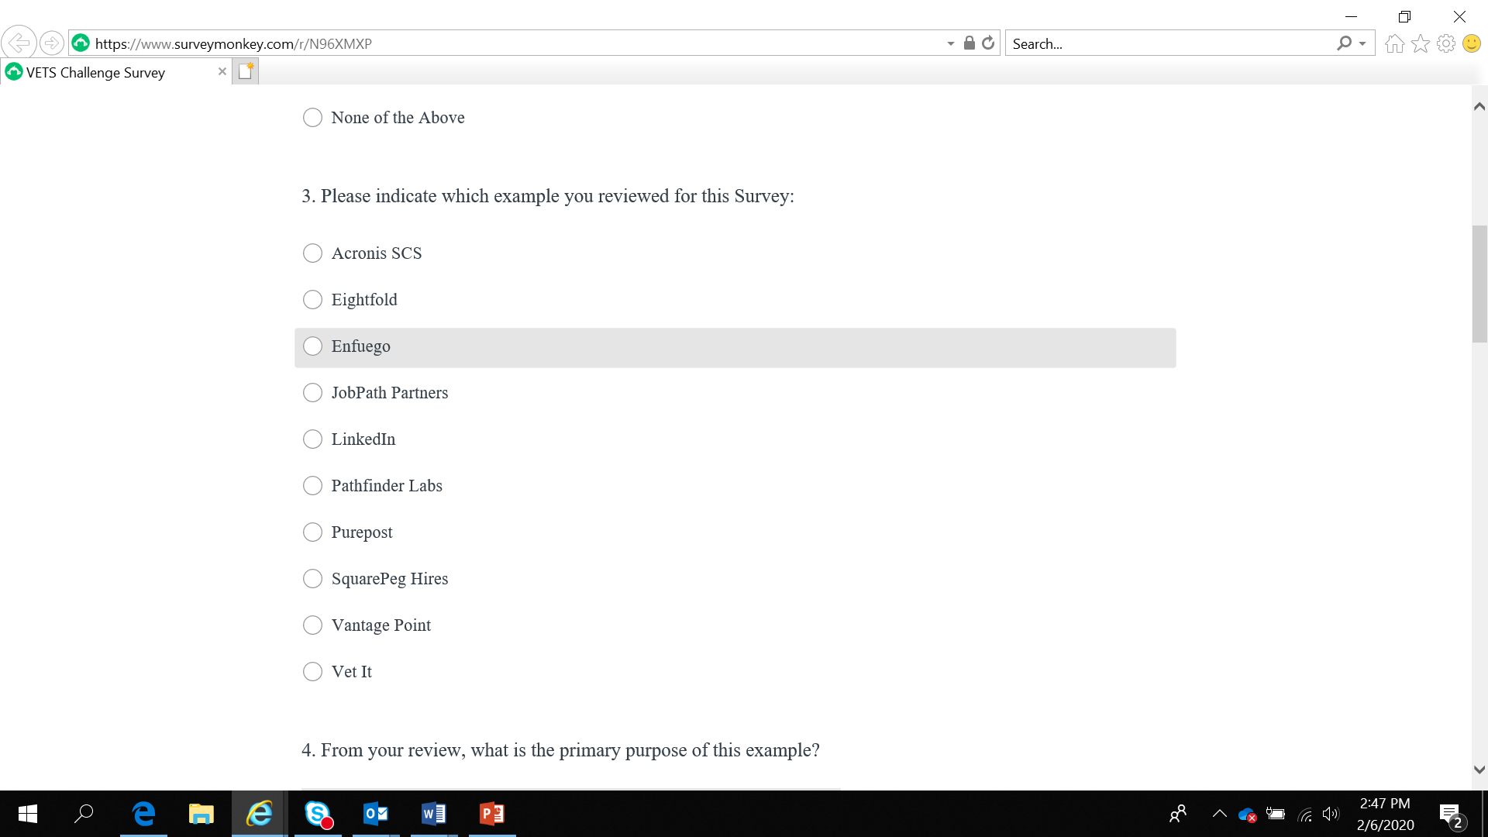1488x837 pixels.
Task: Click the back navigation arrow
Action: pyautogui.click(x=19, y=43)
